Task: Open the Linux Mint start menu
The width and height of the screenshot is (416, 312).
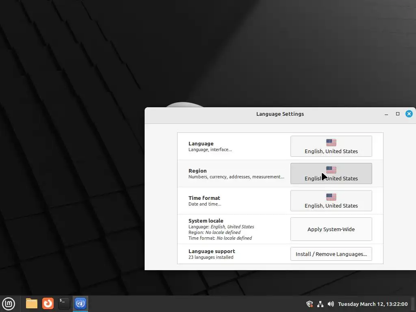Action: tap(9, 304)
